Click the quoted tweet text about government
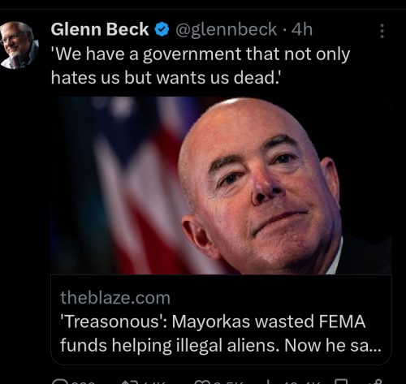 tap(201, 66)
